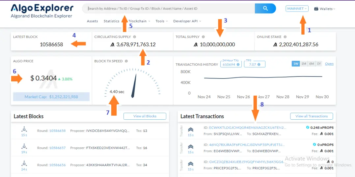Select the 6M chart range
The width and height of the screenshot is (355, 177).
tap(311, 64)
